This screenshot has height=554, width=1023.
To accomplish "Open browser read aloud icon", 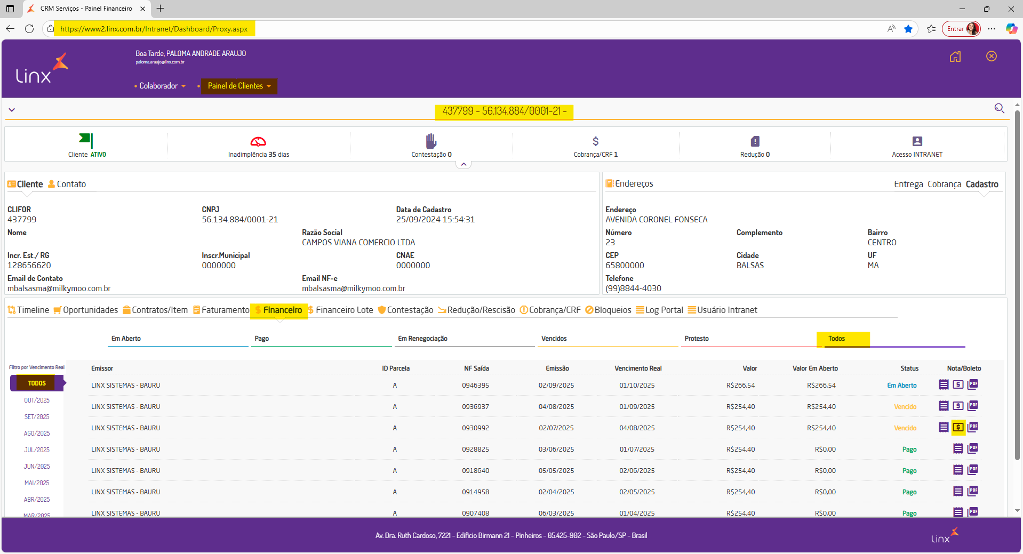I will 891,29.
